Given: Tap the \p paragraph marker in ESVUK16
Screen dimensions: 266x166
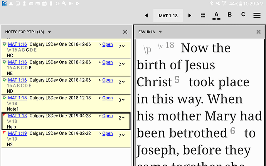Looking at the screenshot, I should tap(147, 50).
